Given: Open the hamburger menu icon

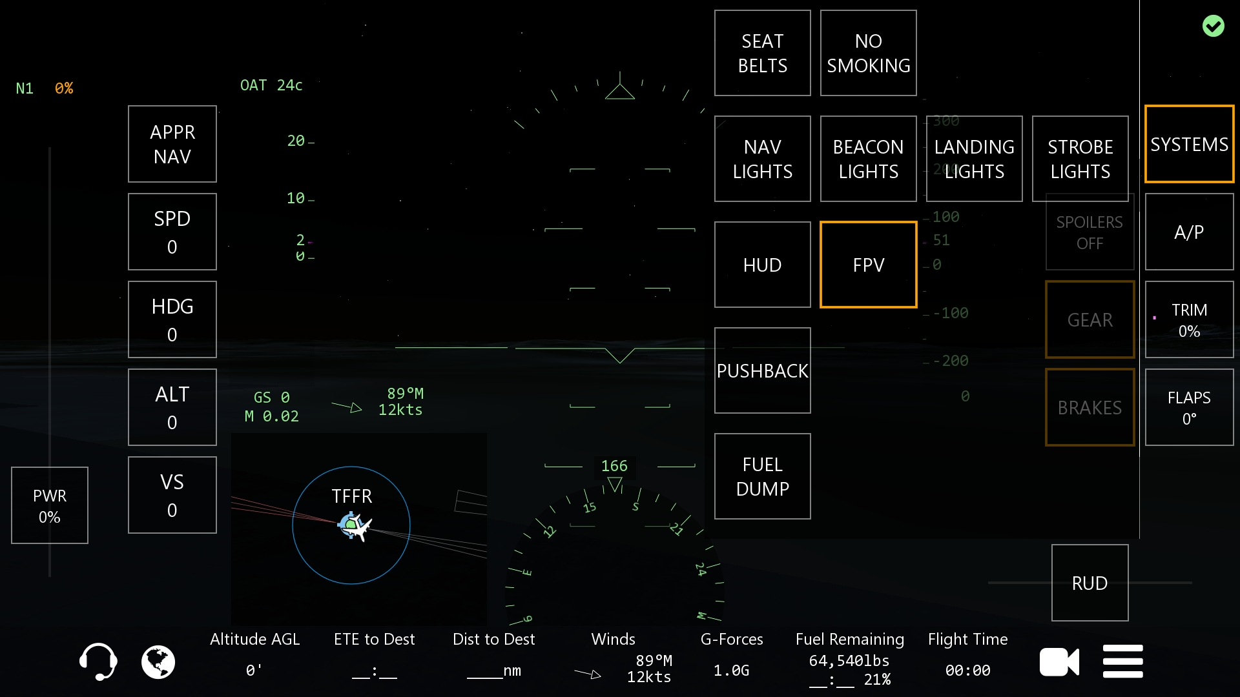Looking at the screenshot, I should pyautogui.click(x=1122, y=662).
